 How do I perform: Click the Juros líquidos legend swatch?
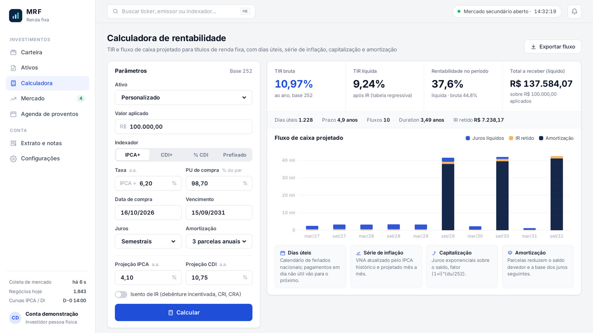468,138
